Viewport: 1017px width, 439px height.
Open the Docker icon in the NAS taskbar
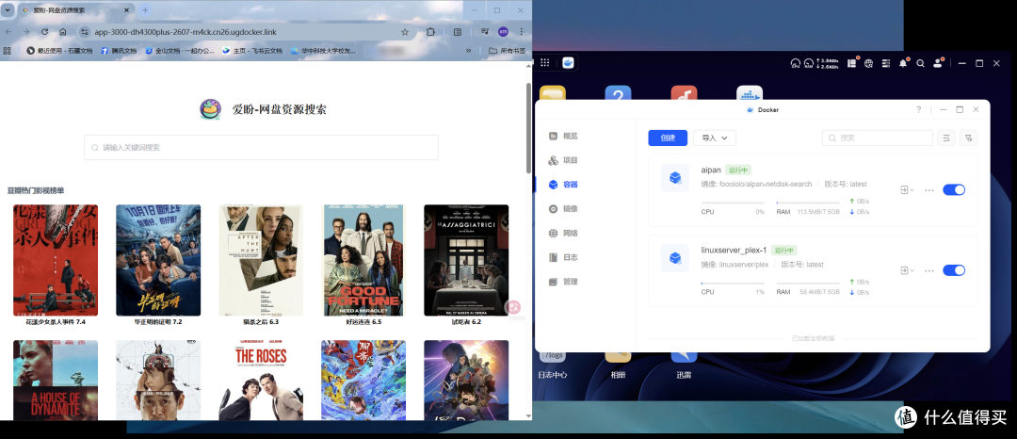(x=568, y=63)
